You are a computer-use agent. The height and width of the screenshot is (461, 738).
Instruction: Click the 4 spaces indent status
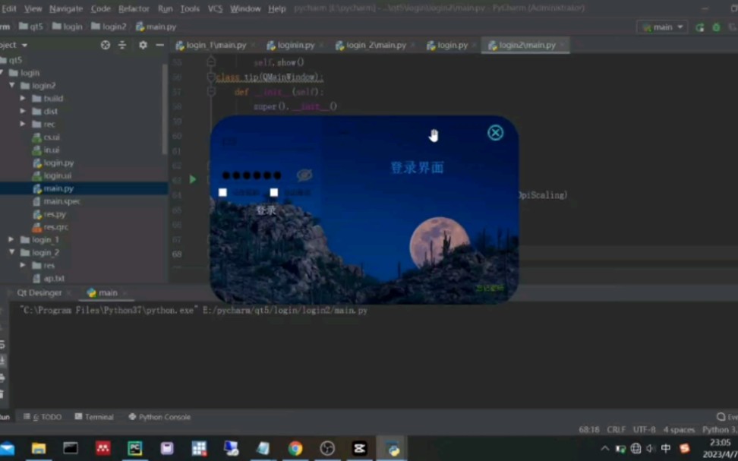(x=679, y=430)
